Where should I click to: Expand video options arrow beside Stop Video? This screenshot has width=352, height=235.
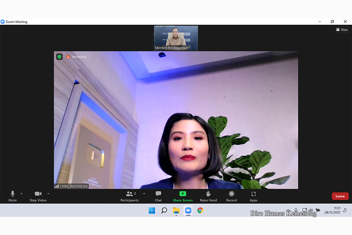pos(48,194)
